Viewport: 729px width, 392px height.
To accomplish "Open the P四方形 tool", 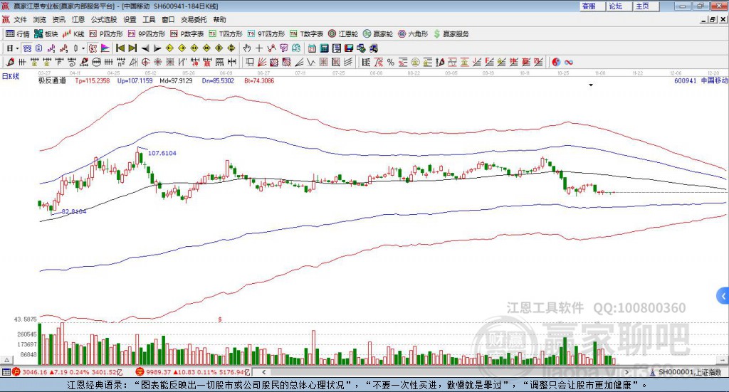I will point(106,34).
